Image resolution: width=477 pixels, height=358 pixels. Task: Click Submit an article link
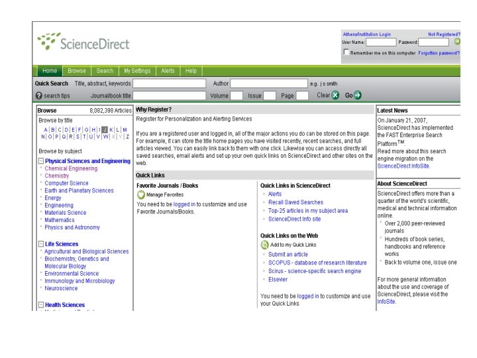tap(288, 254)
